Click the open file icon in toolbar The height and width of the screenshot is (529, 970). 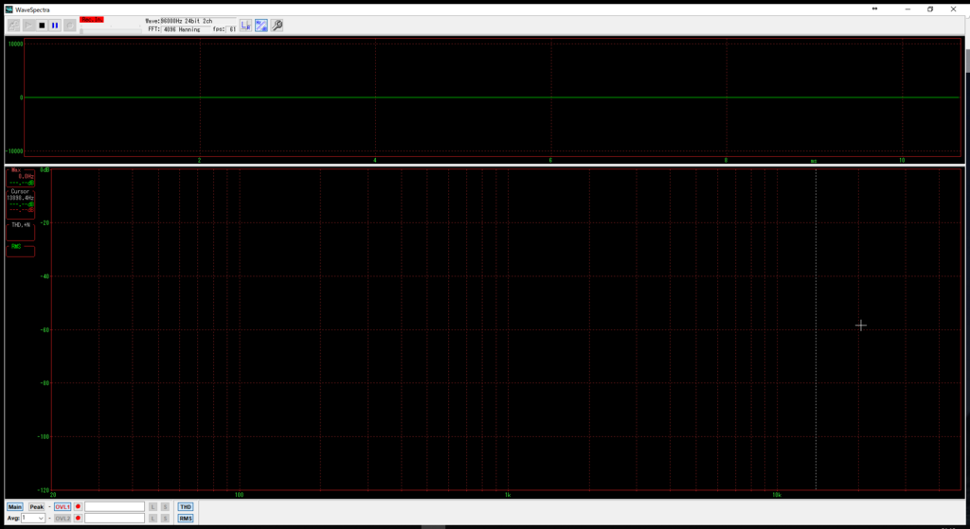[13, 26]
